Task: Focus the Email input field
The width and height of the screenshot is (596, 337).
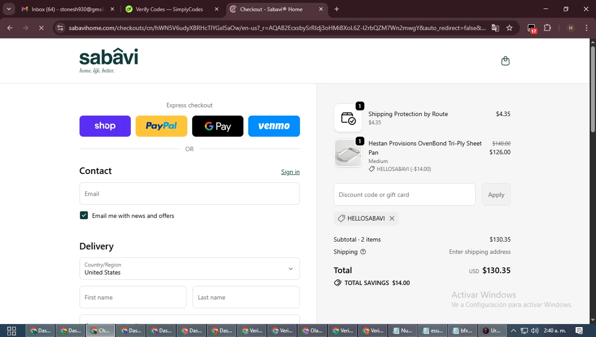Action: click(190, 194)
